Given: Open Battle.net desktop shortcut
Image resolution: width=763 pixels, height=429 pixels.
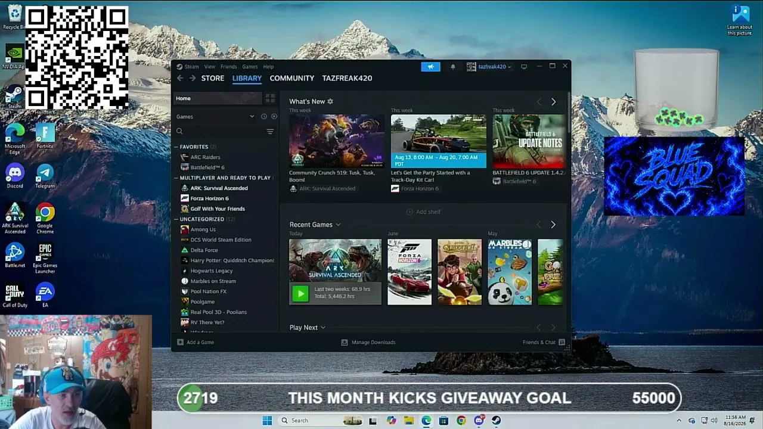Looking at the screenshot, I should click(15, 255).
